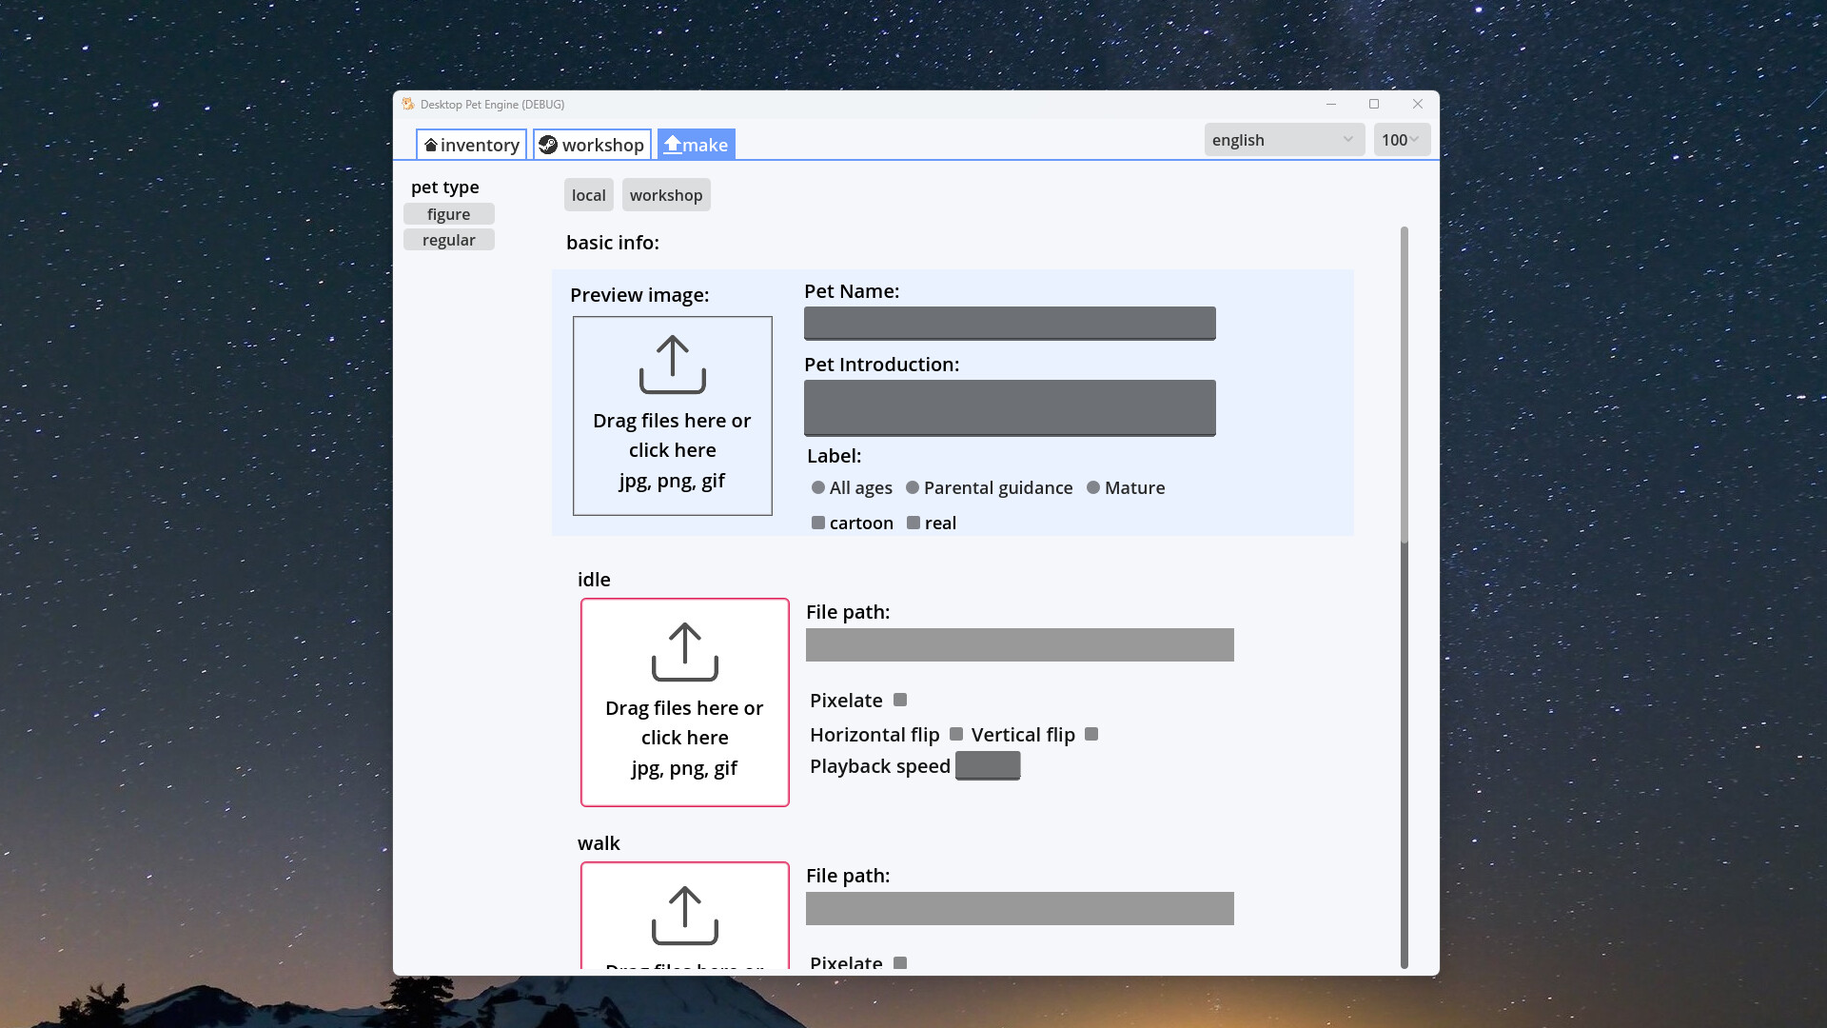Screen dimensions: 1827x1028
Task: Click the upload arrow icon on make tab
Action: [672, 144]
